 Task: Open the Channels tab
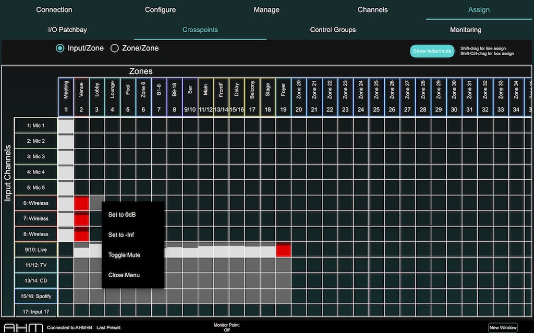[x=372, y=10]
